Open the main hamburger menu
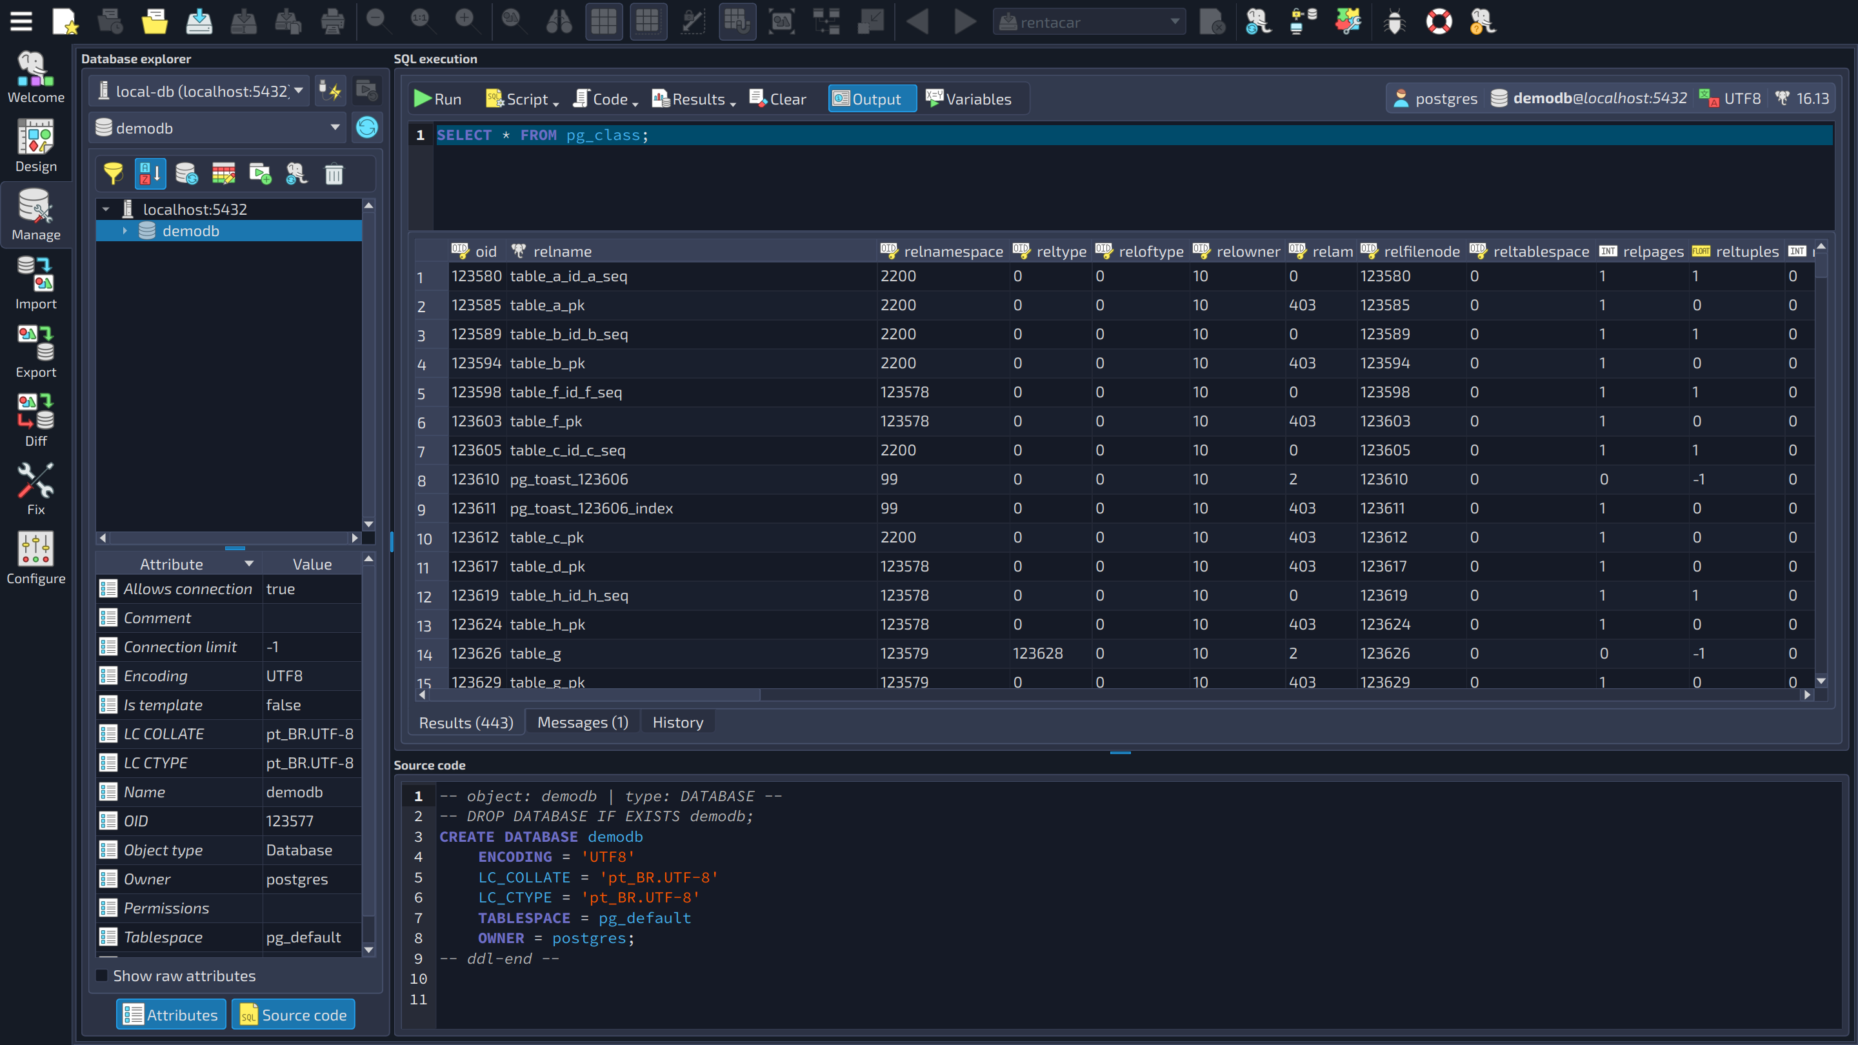Screen dimensions: 1858x1045 [21, 21]
